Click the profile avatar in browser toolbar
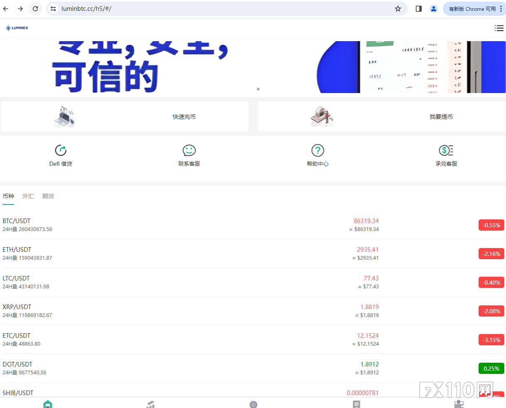This screenshot has height=408, width=506. [433, 8]
